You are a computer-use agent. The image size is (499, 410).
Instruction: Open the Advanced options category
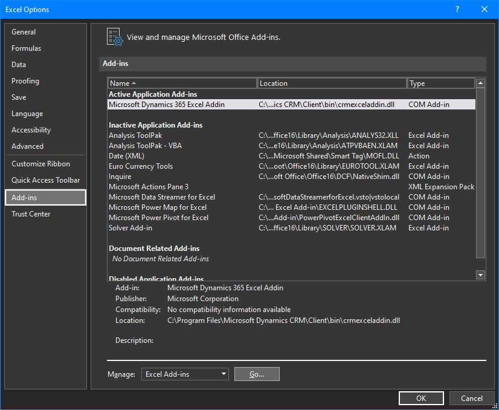click(45, 146)
